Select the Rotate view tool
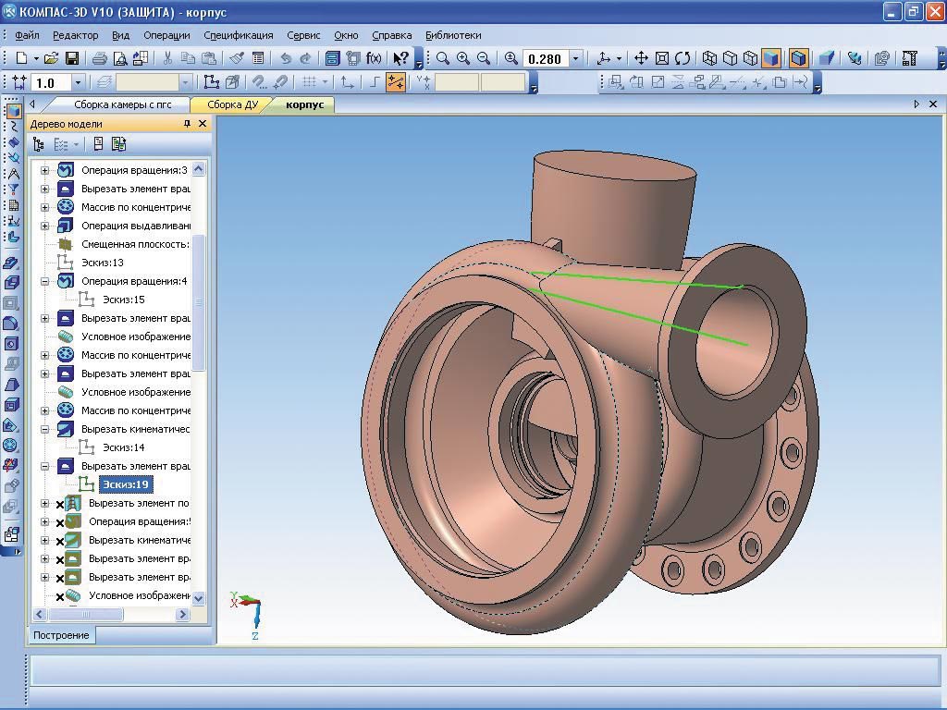The height and width of the screenshot is (710, 947). 683,58
